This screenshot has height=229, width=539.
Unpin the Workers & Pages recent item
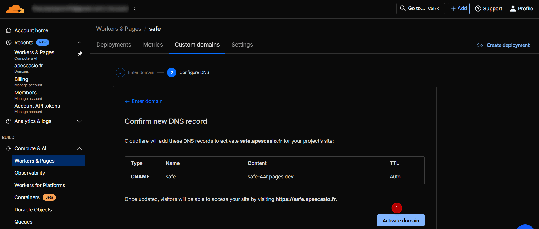click(x=80, y=54)
